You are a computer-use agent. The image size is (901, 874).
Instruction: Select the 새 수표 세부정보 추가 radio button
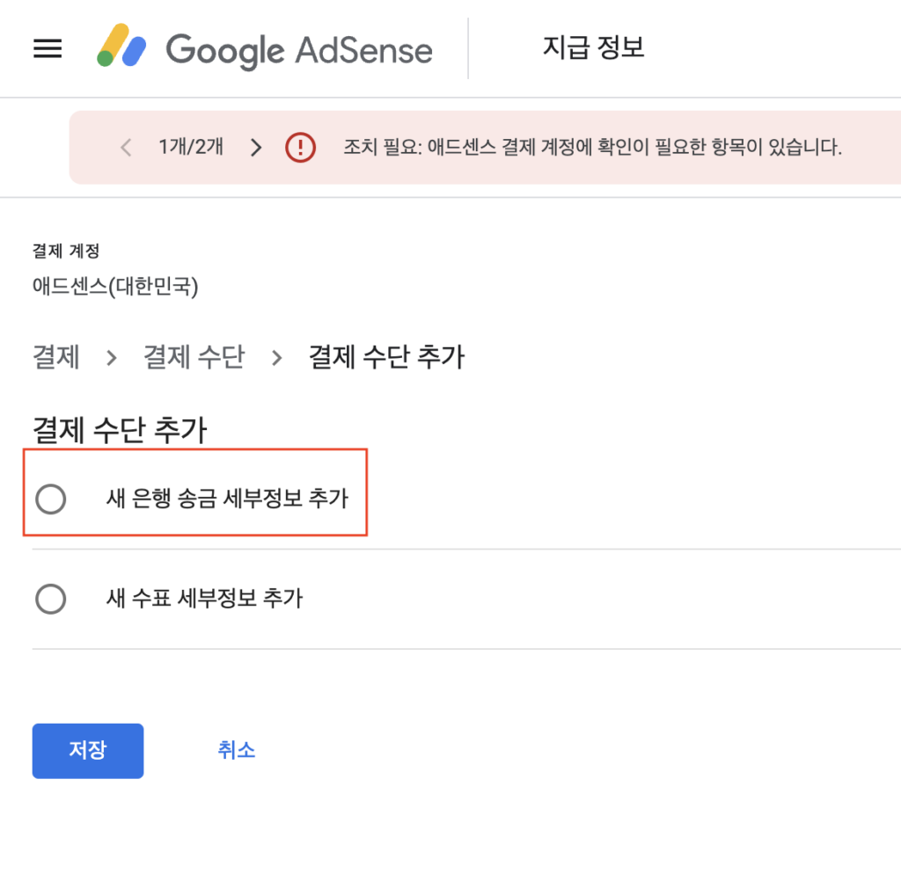(x=50, y=600)
